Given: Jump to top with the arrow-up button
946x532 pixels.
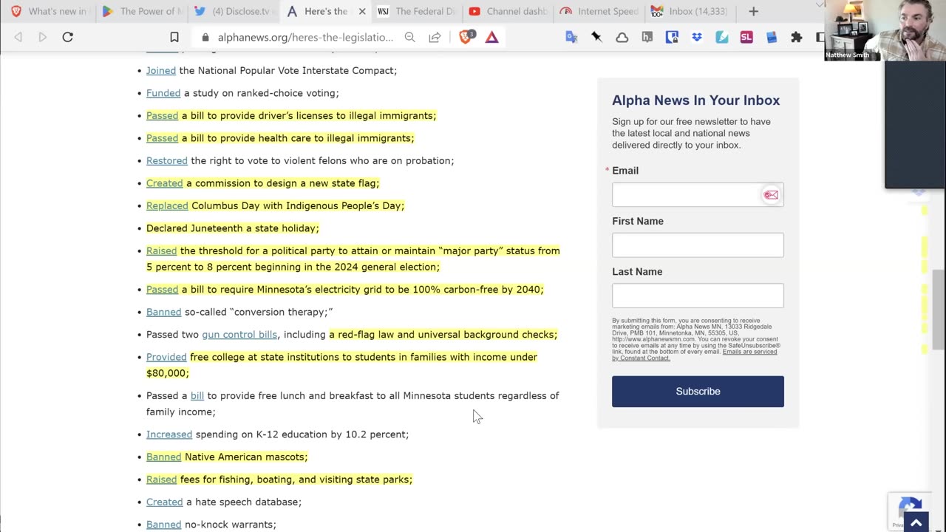Looking at the screenshot, I should click(x=916, y=522).
